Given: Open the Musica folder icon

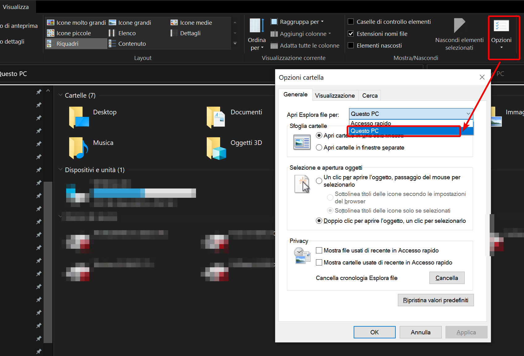Looking at the screenshot, I should 79,148.
